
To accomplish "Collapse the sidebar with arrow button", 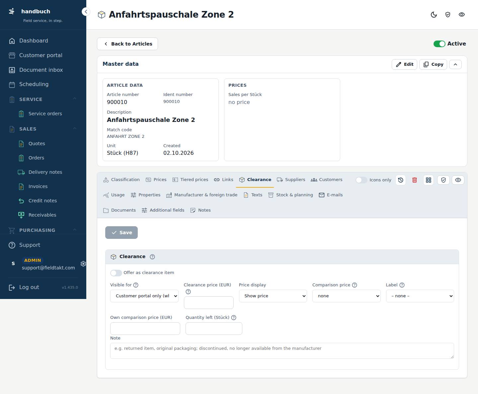I will [x=86, y=12].
